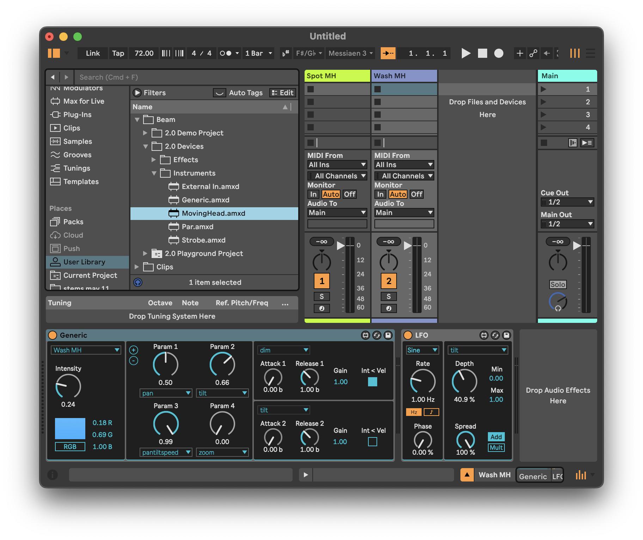The width and height of the screenshot is (643, 540).
Task: Toggle the metronome button
Action: [x=226, y=53]
